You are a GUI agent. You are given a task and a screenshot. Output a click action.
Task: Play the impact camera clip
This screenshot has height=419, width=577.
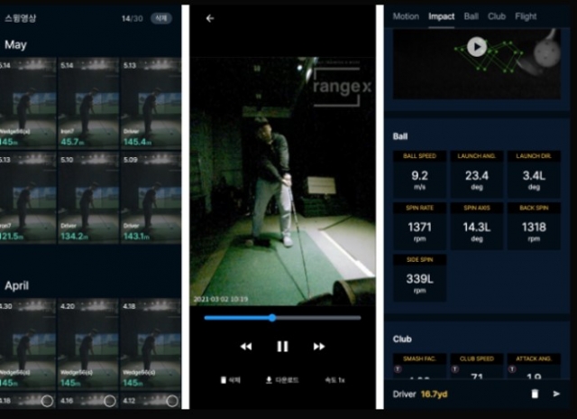(477, 47)
